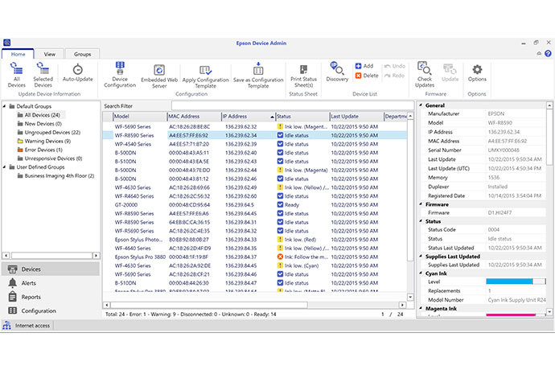Click the Epson Device Admin app icon
Screen dimensions: 555x370
coord(6,43)
